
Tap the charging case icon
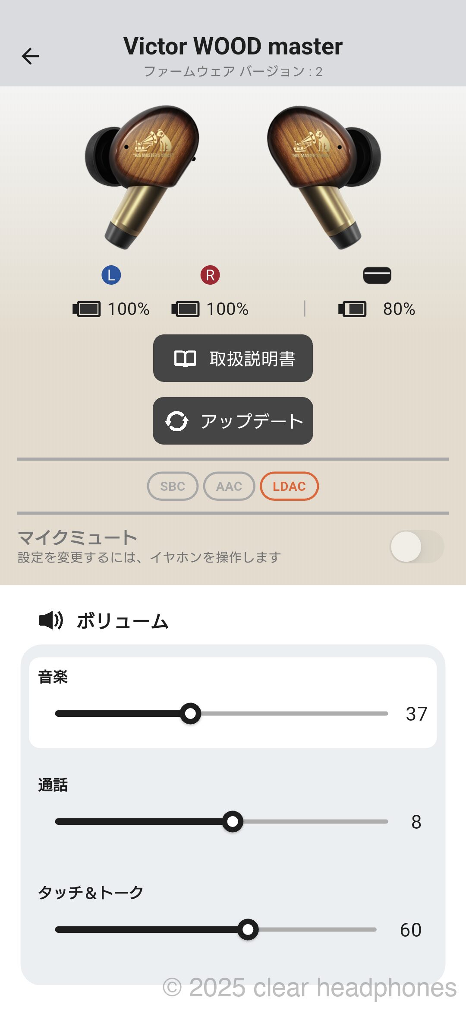pyautogui.click(x=377, y=275)
